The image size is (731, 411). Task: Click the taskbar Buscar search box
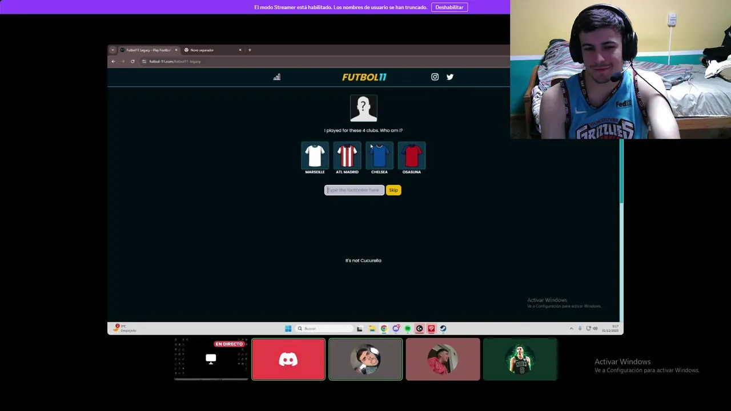click(324, 329)
